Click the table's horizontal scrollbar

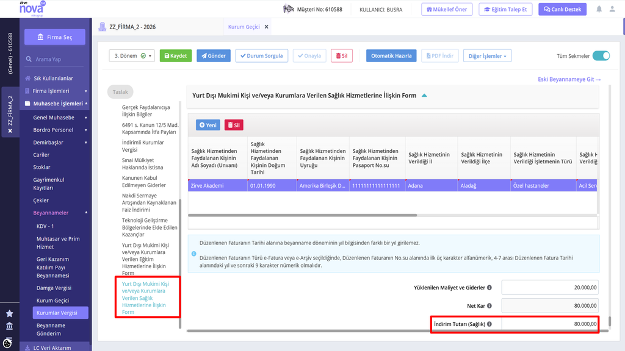point(303,215)
